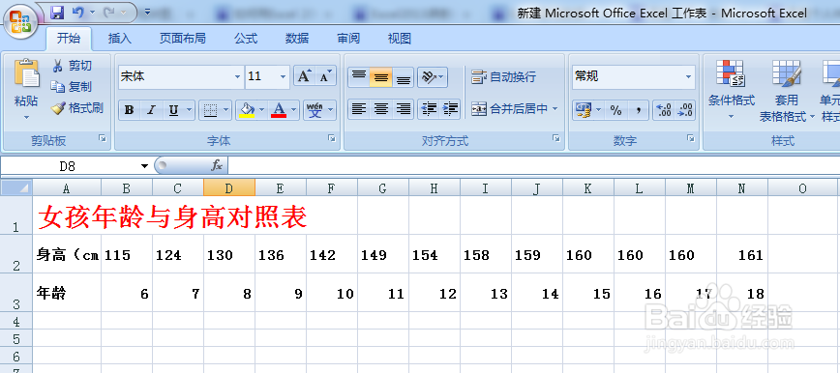Apply comma thousands separator style
This screenshot has width=840, height=373.
[x=638, y=110]
